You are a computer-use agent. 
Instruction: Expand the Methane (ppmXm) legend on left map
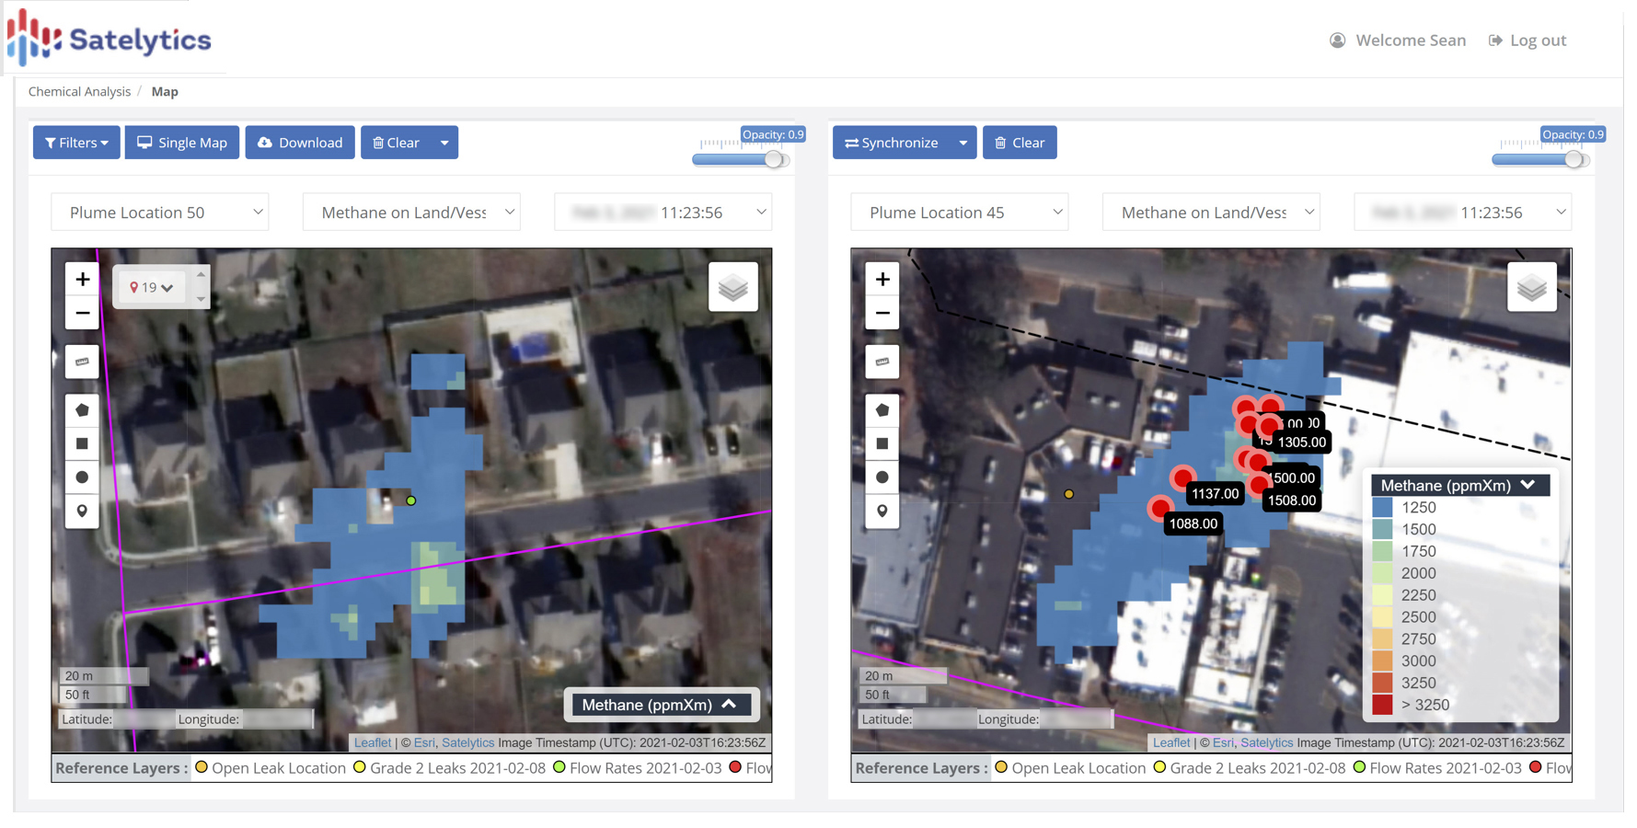(x=661, y=705)
